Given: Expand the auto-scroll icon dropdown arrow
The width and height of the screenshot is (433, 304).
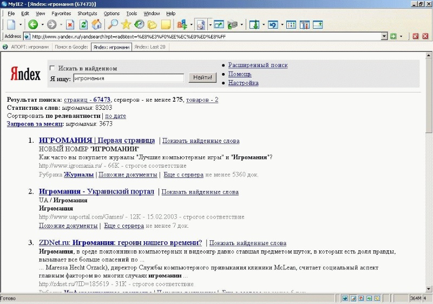Looking at the screenshot, I should coord(264,25).
